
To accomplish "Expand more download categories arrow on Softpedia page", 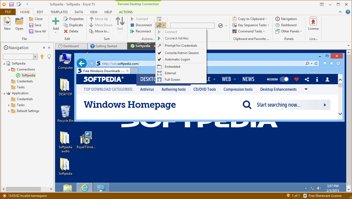I will [x=306, y=89].
